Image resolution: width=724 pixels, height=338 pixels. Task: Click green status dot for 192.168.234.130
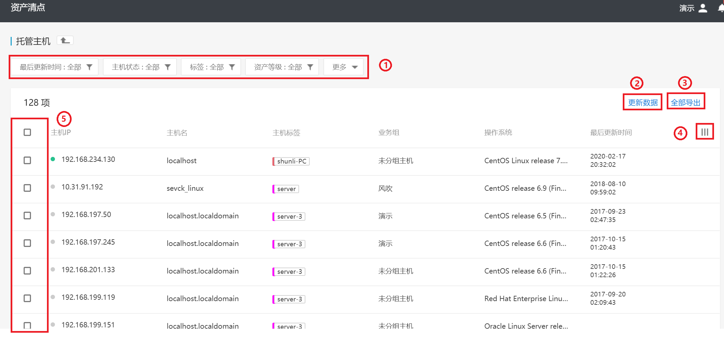[x=53, y=159]
